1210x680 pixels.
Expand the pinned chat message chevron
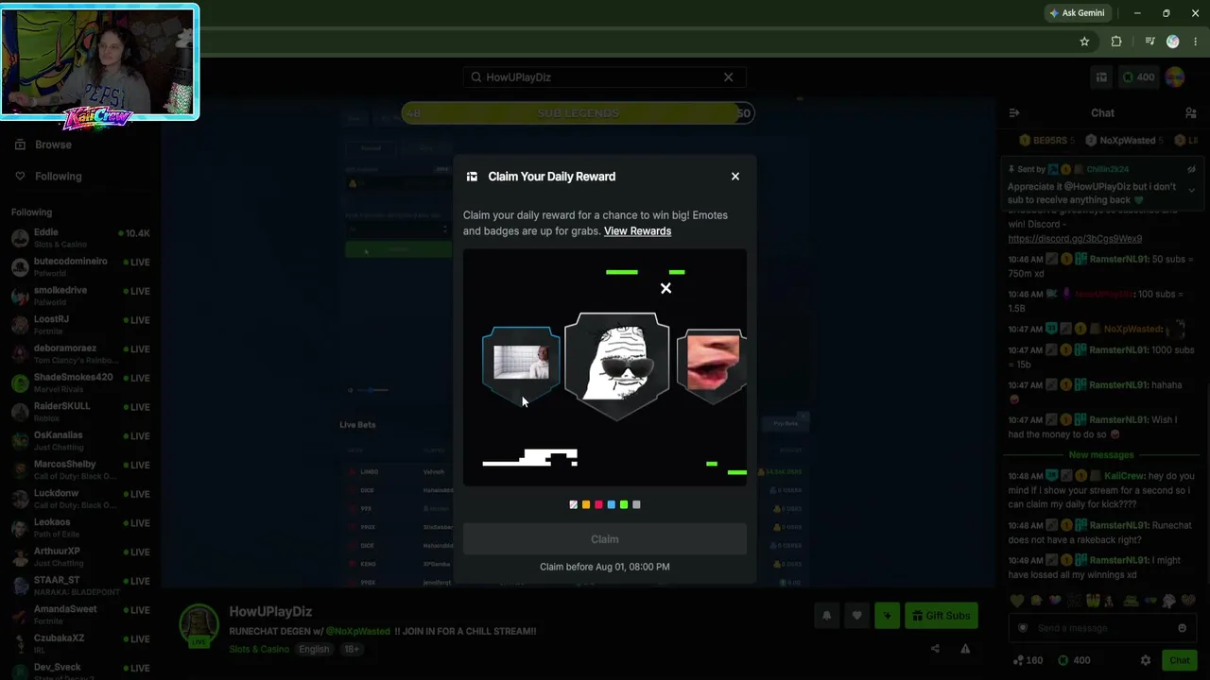pyautogui.click(x=1191, y=191)
